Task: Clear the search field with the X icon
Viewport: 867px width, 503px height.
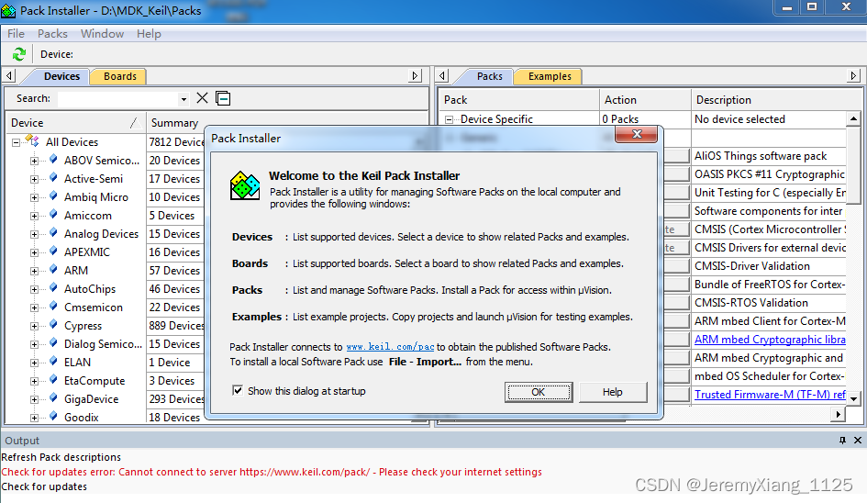Action: (203, 98)
